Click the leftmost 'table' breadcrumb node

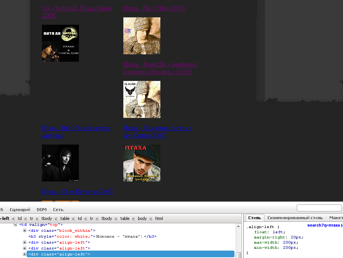(65, 218)
